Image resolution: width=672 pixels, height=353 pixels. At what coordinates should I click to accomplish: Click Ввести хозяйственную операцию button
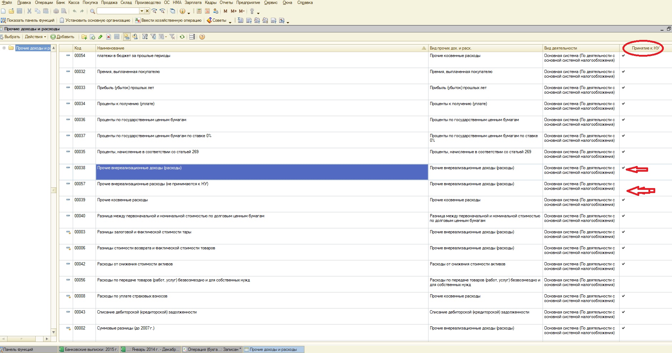[168, 20]
